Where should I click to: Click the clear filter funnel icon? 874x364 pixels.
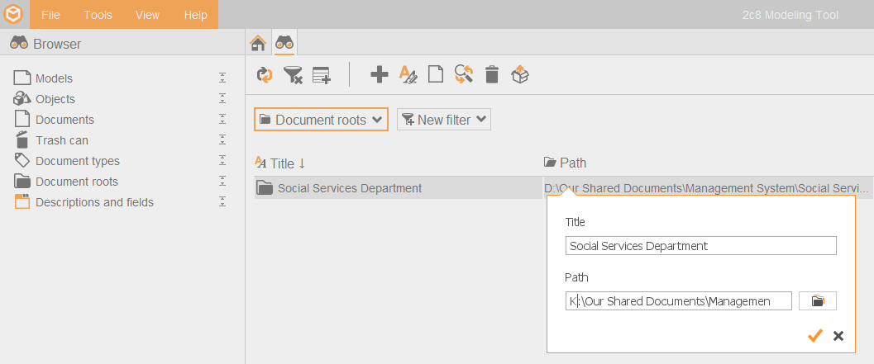[x=293, y=74]
